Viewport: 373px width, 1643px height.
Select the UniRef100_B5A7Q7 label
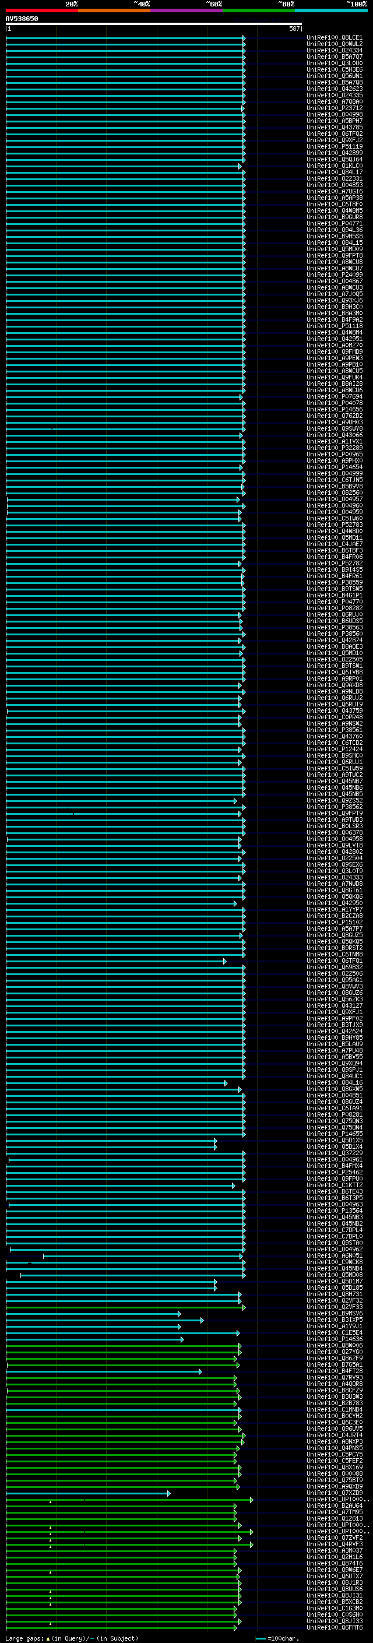pyautogui.click(x=335, y=57)
